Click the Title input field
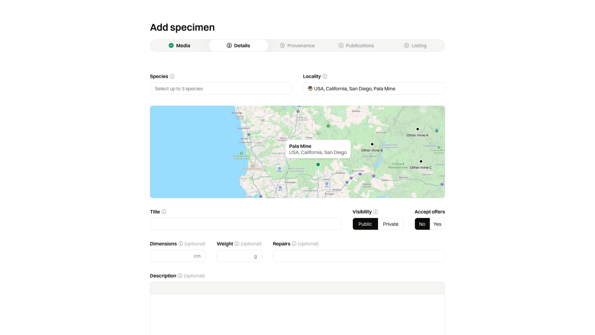The image size is (595, 335). click(245, 224)
